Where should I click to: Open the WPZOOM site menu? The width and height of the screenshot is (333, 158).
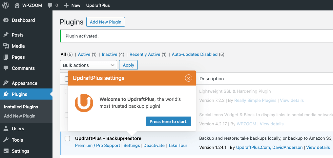click(32, 6)
